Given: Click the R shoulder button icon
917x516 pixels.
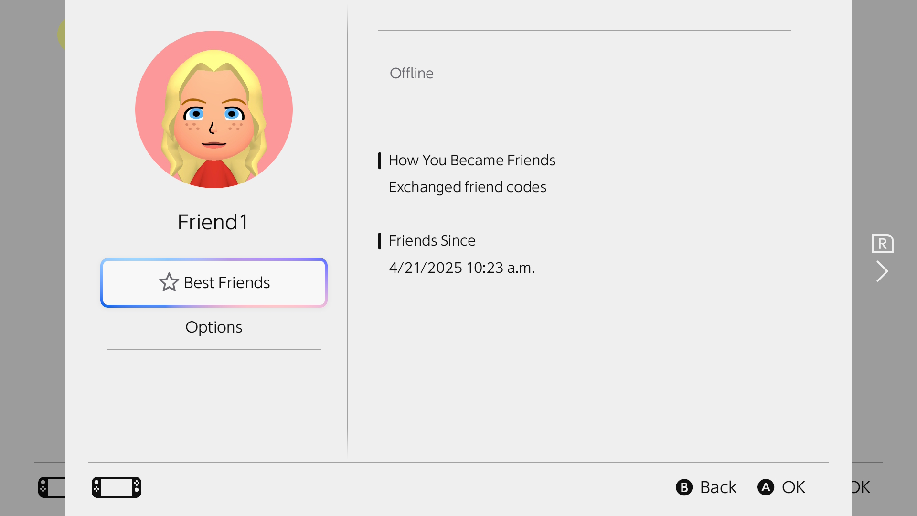Looking at the screenshot, I should click(883, 244).
